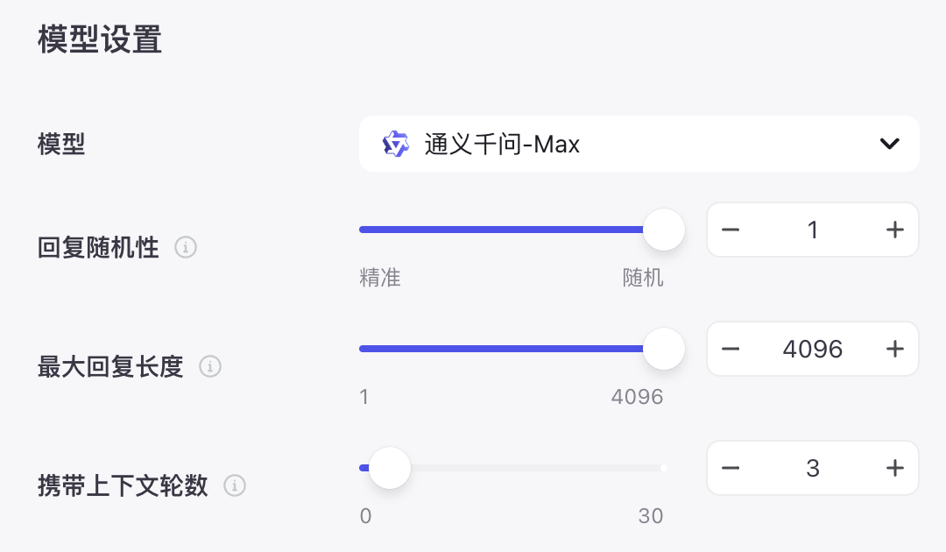Click the 回复随机性 slider handle
The height and width of the screenshot is (552, 946).
tap(664, 230)
